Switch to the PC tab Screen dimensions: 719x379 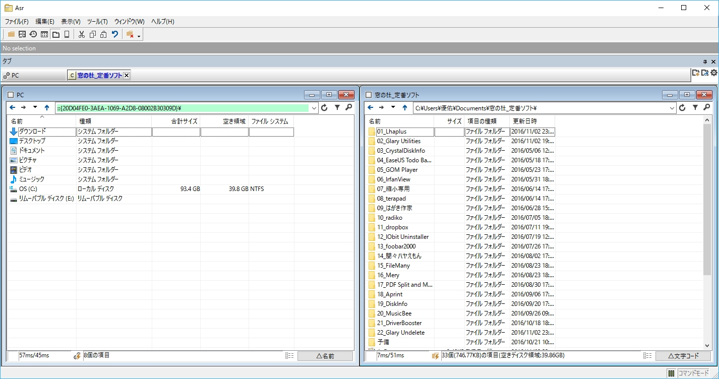34,75
